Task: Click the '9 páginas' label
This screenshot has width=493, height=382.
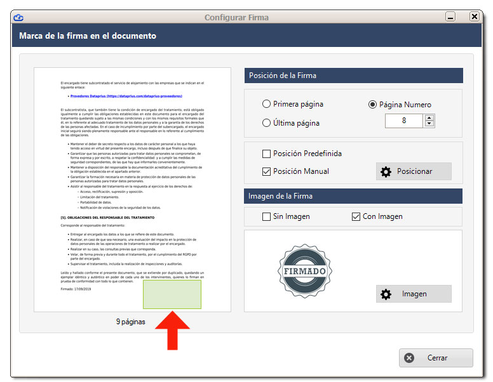Action: (130, 322)
